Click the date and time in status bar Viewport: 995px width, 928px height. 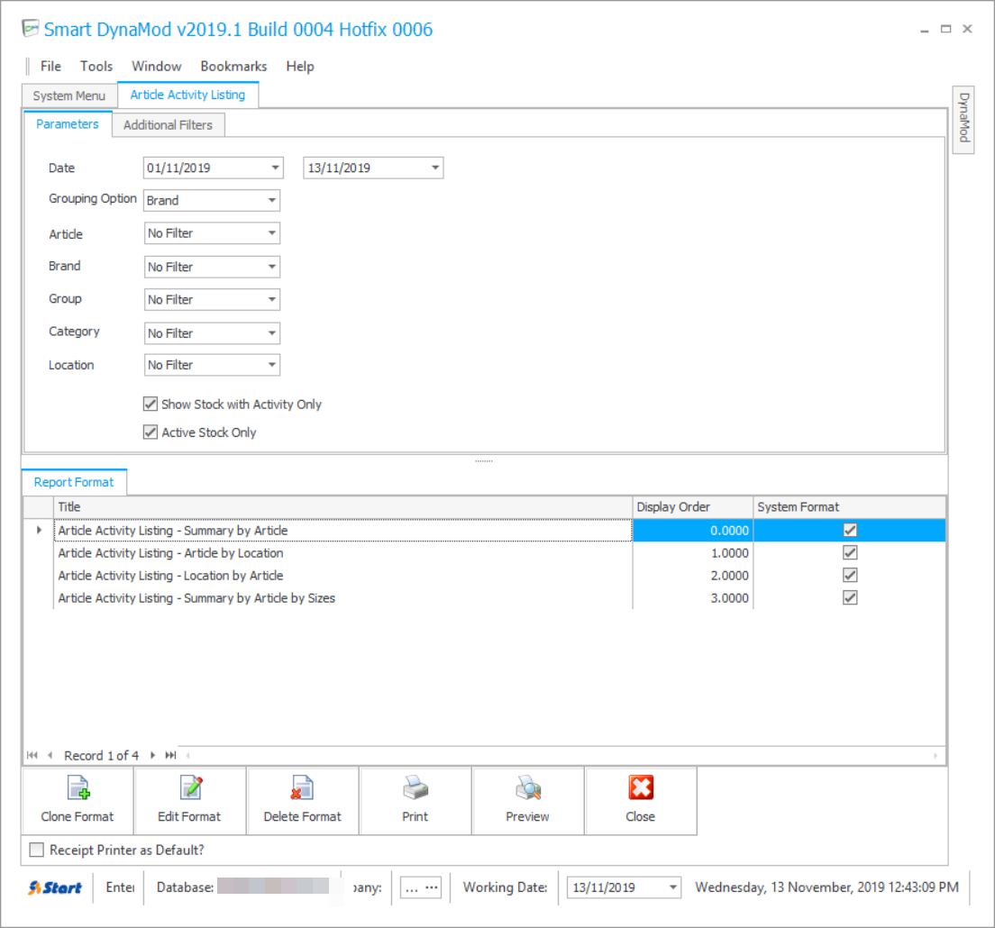826,887
